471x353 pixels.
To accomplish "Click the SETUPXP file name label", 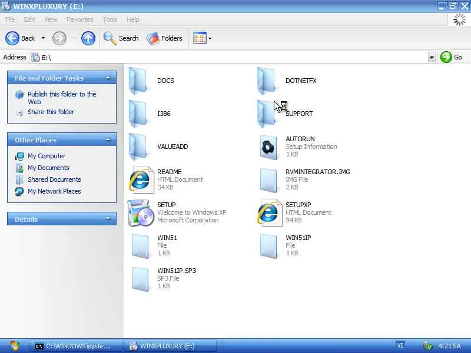I will [x=298, y=205].
